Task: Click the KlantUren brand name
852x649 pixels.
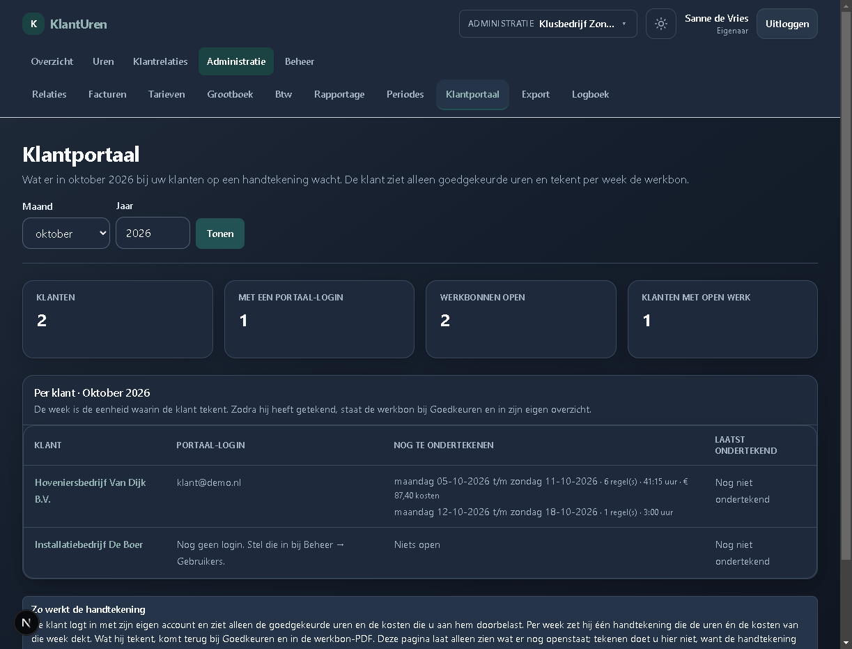Action: [x=79, y=24]
